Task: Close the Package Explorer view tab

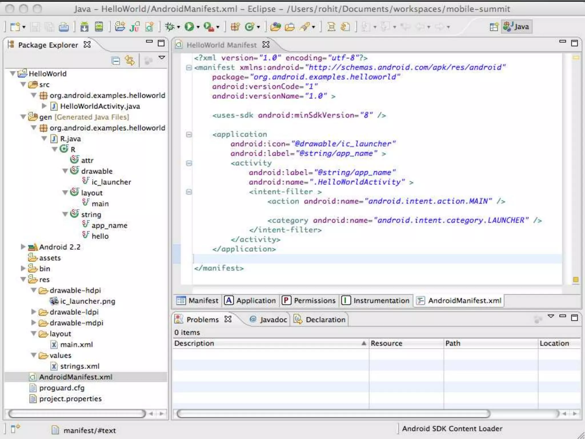Action: [87, 45]
